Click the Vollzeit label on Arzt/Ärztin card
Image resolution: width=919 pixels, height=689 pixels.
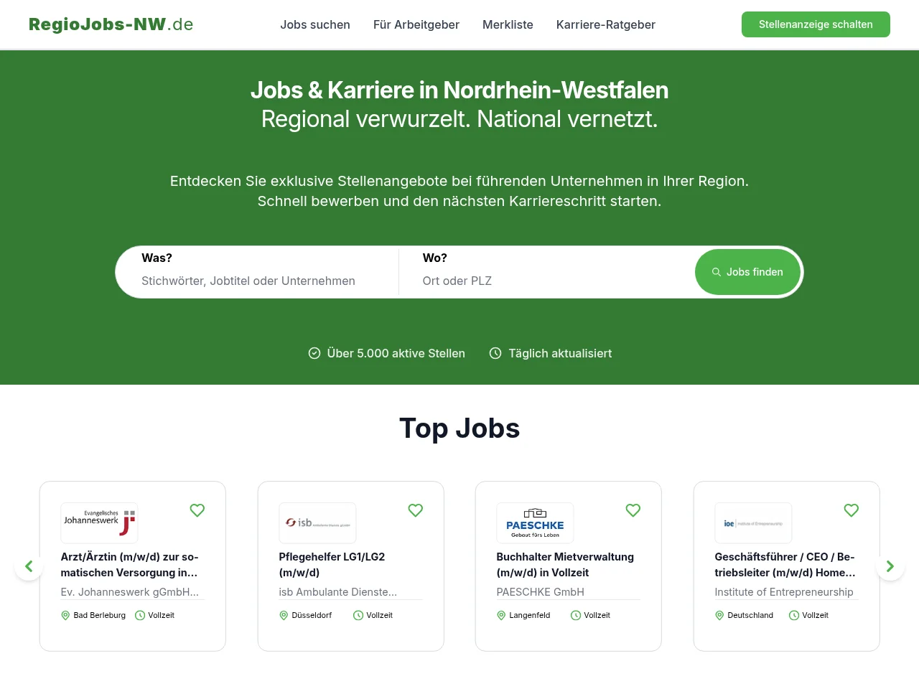pyautogui.click(x=162, y=616)
